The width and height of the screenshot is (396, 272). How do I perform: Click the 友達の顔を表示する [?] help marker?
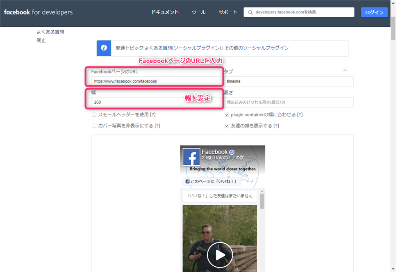click(276, 126)
